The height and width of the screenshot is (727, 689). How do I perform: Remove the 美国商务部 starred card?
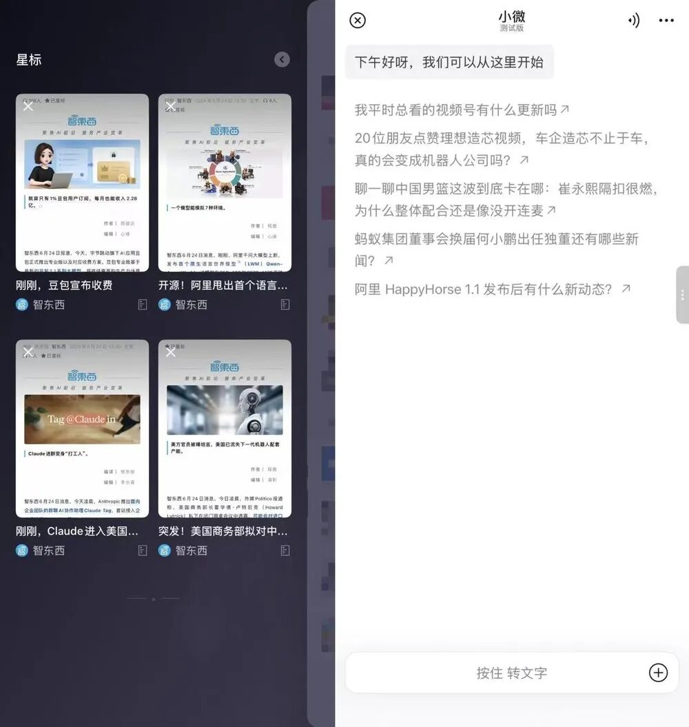171,352
